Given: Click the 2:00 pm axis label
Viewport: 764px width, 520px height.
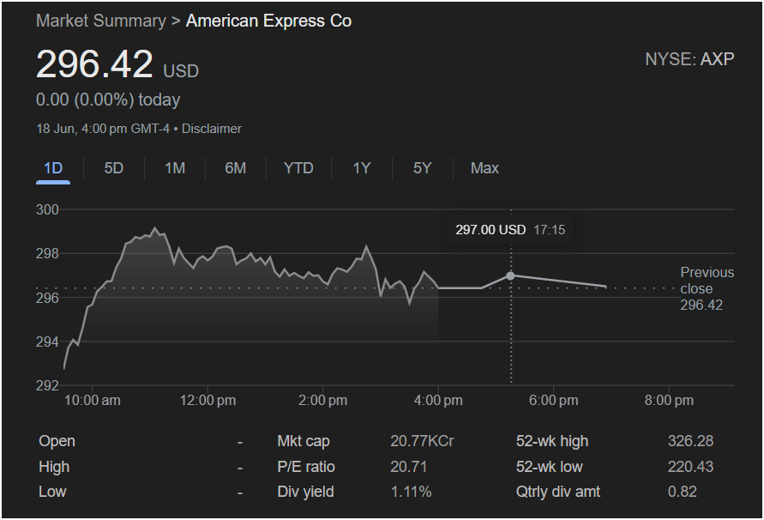Looking at the screenshot, I should click(x=322, y=401).
